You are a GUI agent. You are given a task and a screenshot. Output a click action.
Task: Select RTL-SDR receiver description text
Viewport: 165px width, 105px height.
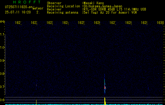point(115,9)
